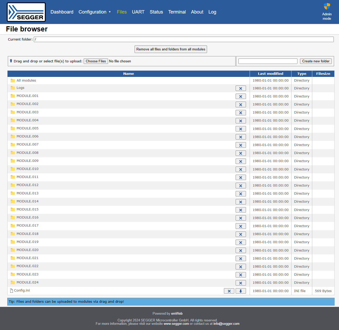Viewport: 339px width, 330px height.
Task: Open the Logs folder
Action: tap(20, 88)
